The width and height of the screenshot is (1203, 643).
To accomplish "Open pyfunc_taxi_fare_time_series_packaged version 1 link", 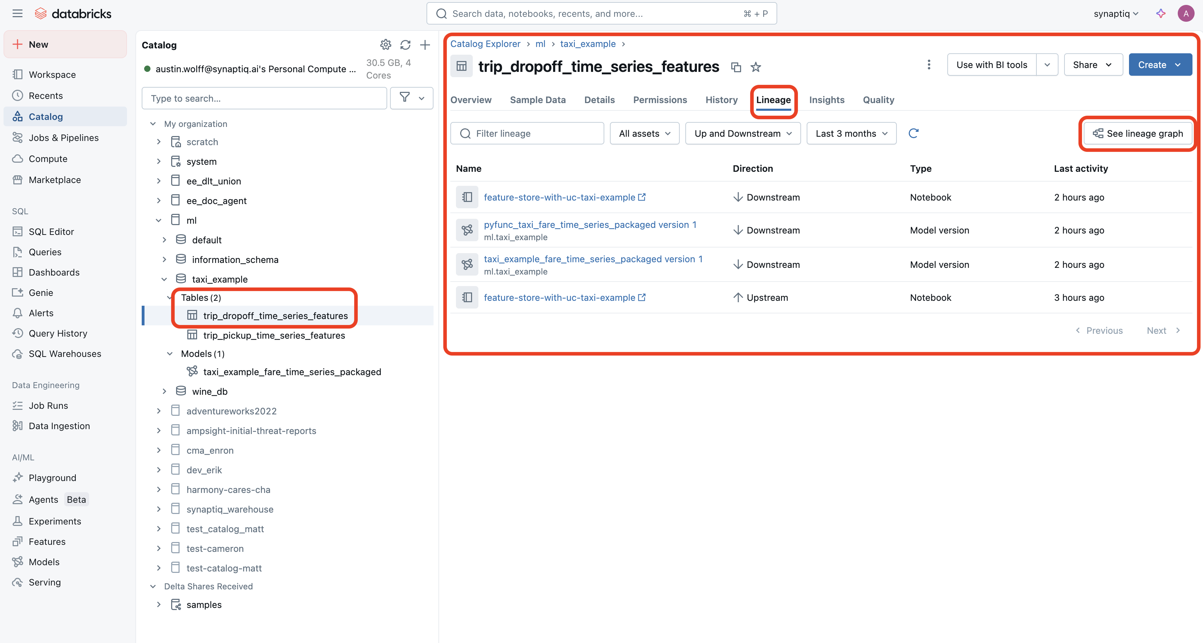I will (590, 225).
